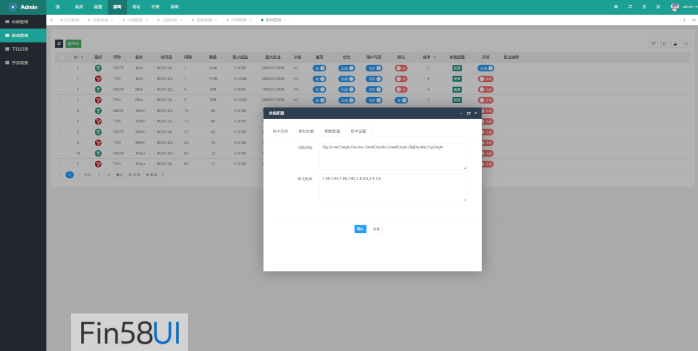
Task: Enter fullscreen using the header expand icon
Action: [x=658, y=7]
